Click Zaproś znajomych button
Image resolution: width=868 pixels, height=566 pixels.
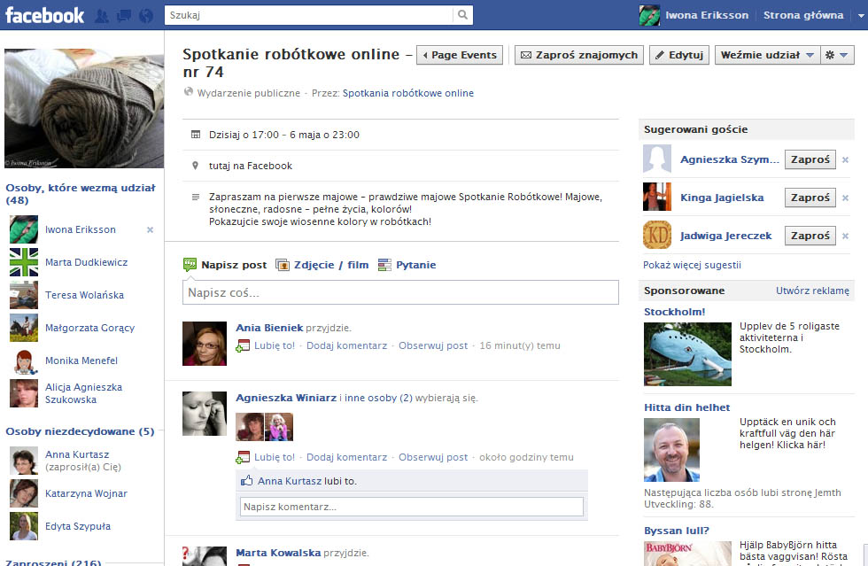pos(579,55)
